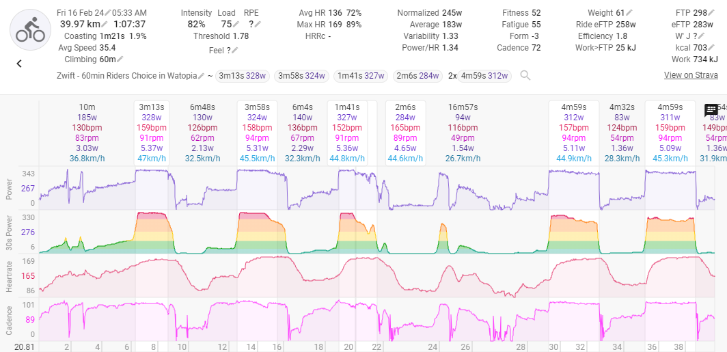The height and width of the screenshot is (352, 727).
Task: Click the Fatigue 55 value
Action: (x=536, y=24)
